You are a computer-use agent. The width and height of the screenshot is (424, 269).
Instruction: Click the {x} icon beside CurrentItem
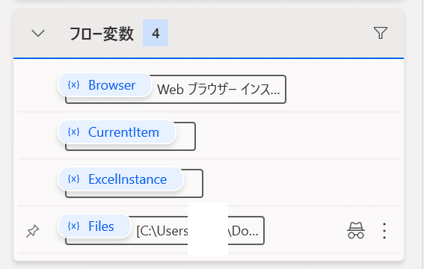[x=73, y=132]
